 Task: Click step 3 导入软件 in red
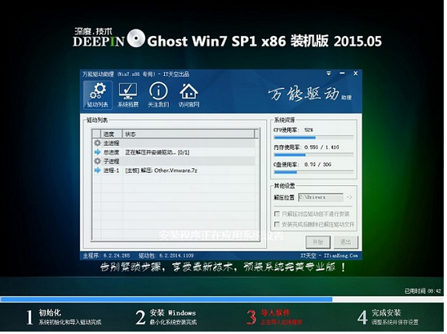[x=274, y=317]
